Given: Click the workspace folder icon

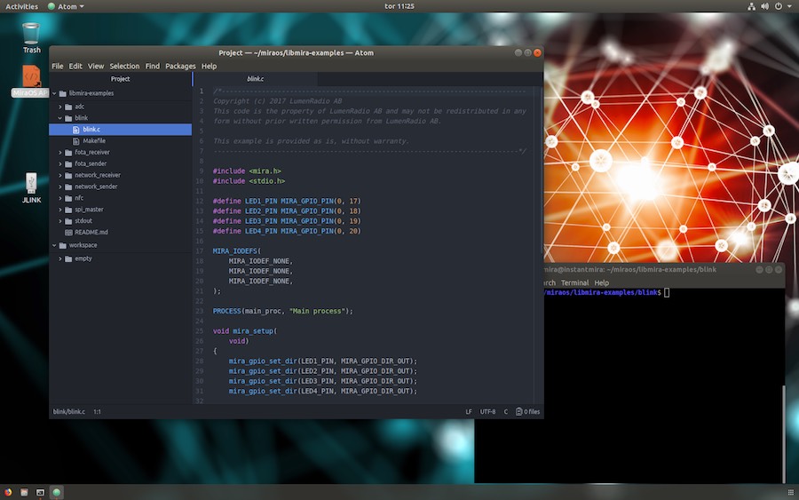Looking at the screenshot, I should point(63,245).
